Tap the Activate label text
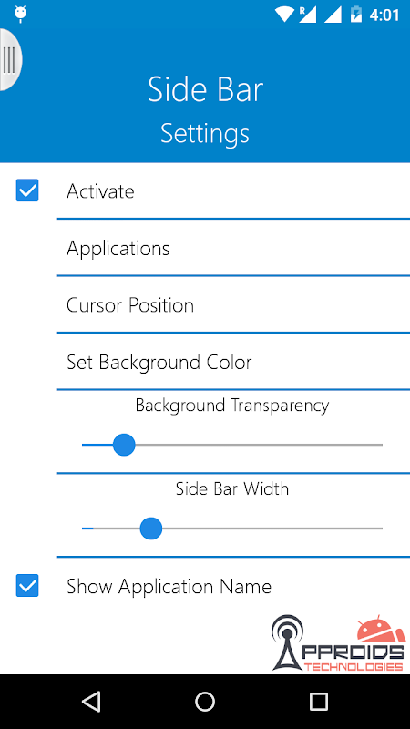410x729 pixels. 100,191
